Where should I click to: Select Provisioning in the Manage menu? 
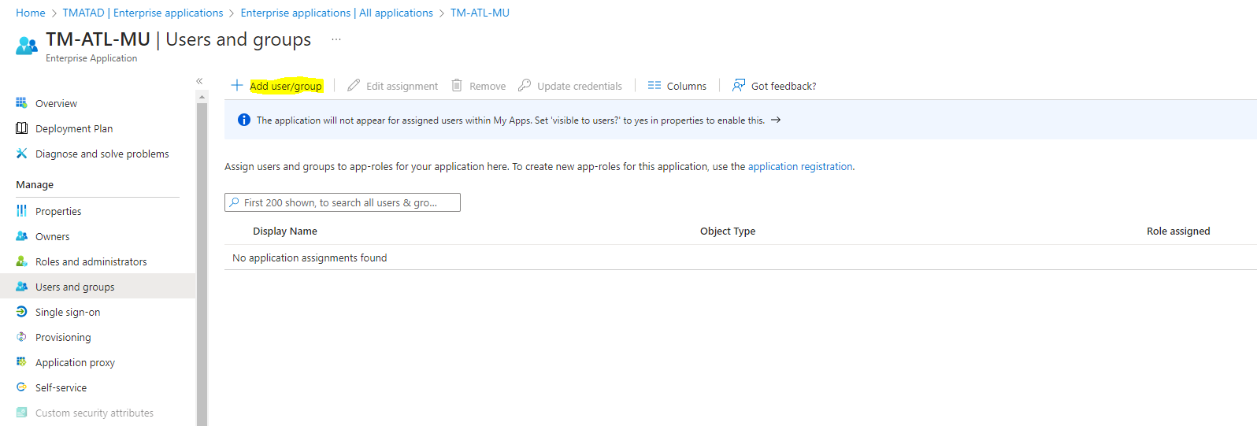(x=63, y=337)
